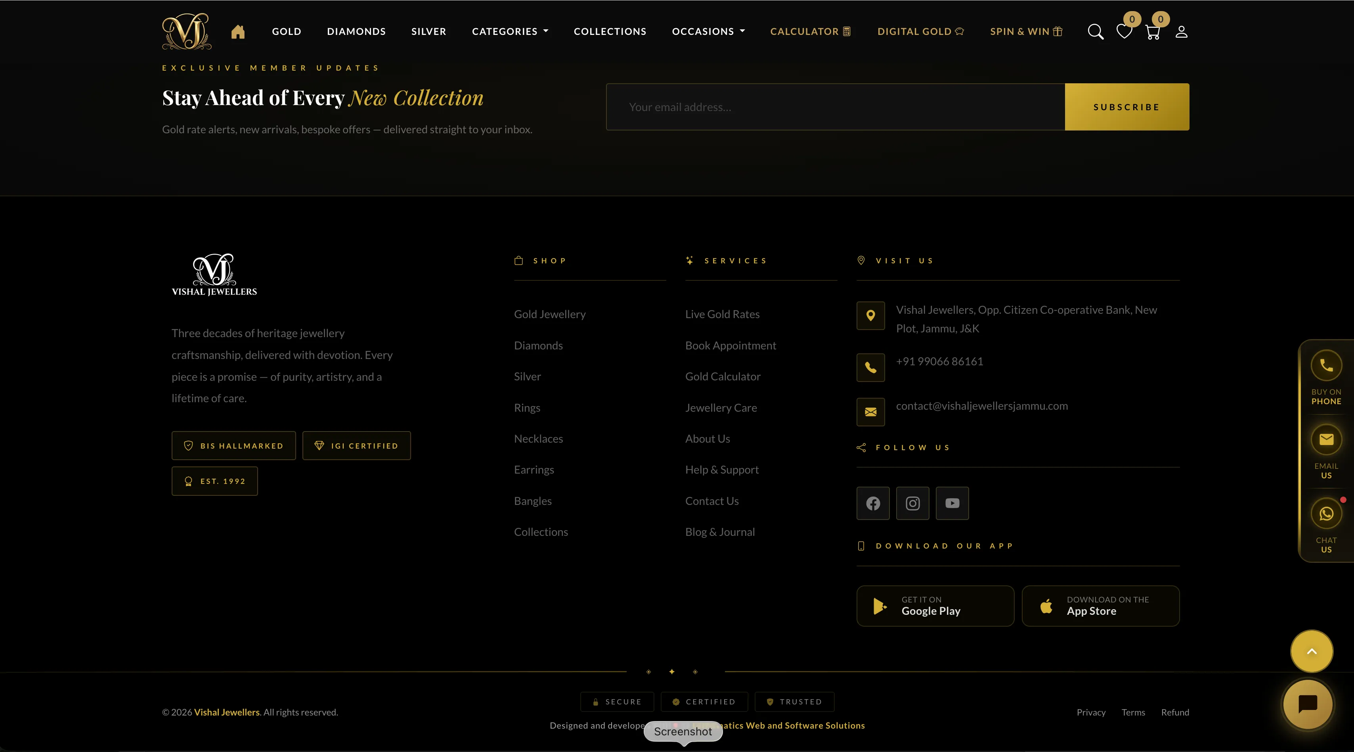
Task: Click the Trusted shield badge
Action: coord(795,702)
